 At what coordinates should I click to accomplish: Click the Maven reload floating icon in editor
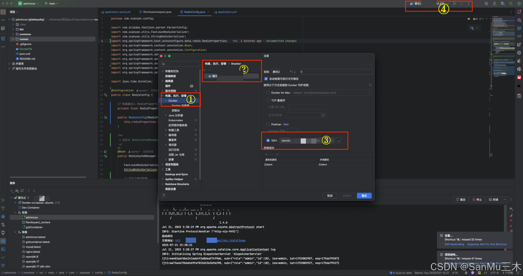[472, 28]
